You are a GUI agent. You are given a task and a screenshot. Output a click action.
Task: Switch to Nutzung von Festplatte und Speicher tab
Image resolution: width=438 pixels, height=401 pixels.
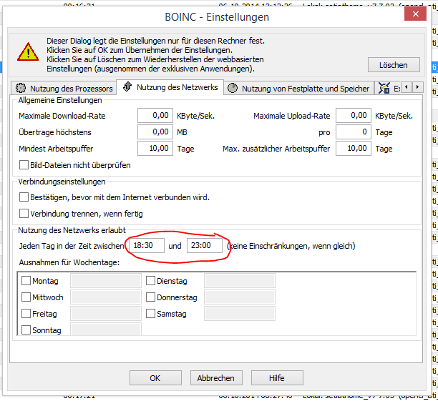pos(299,89)
